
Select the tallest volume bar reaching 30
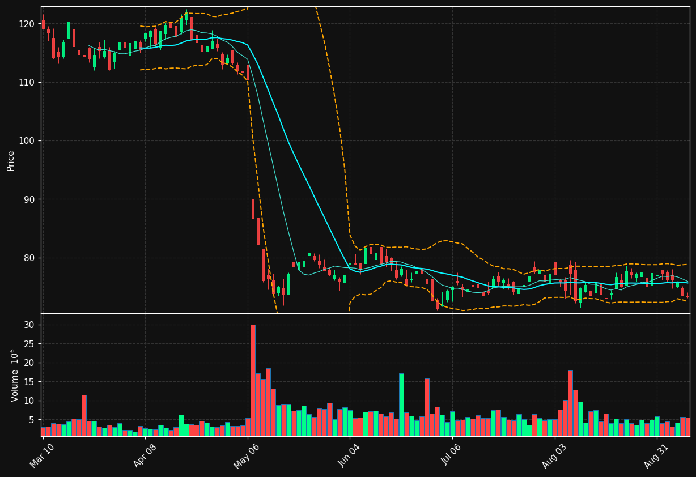click(x=253, y=380)
